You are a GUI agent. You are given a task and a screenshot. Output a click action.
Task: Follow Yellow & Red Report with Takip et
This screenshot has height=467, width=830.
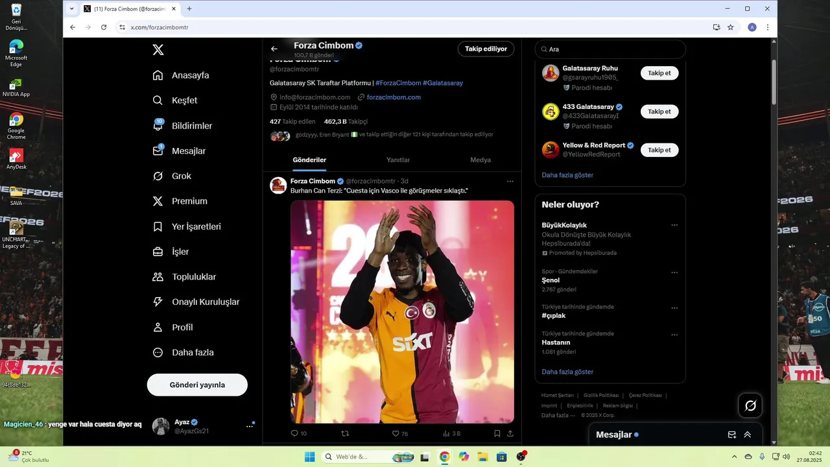click(x=659, y=150)
